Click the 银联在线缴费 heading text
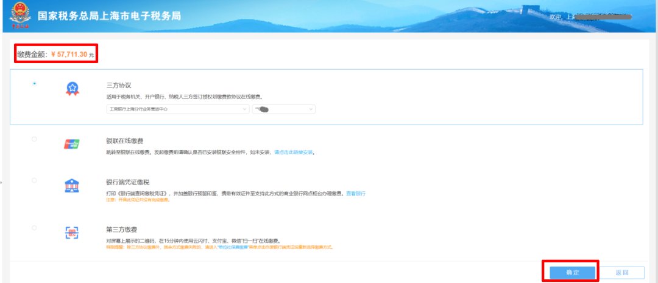The height and width of the screenshot is (283, 658). pos(125,141)
